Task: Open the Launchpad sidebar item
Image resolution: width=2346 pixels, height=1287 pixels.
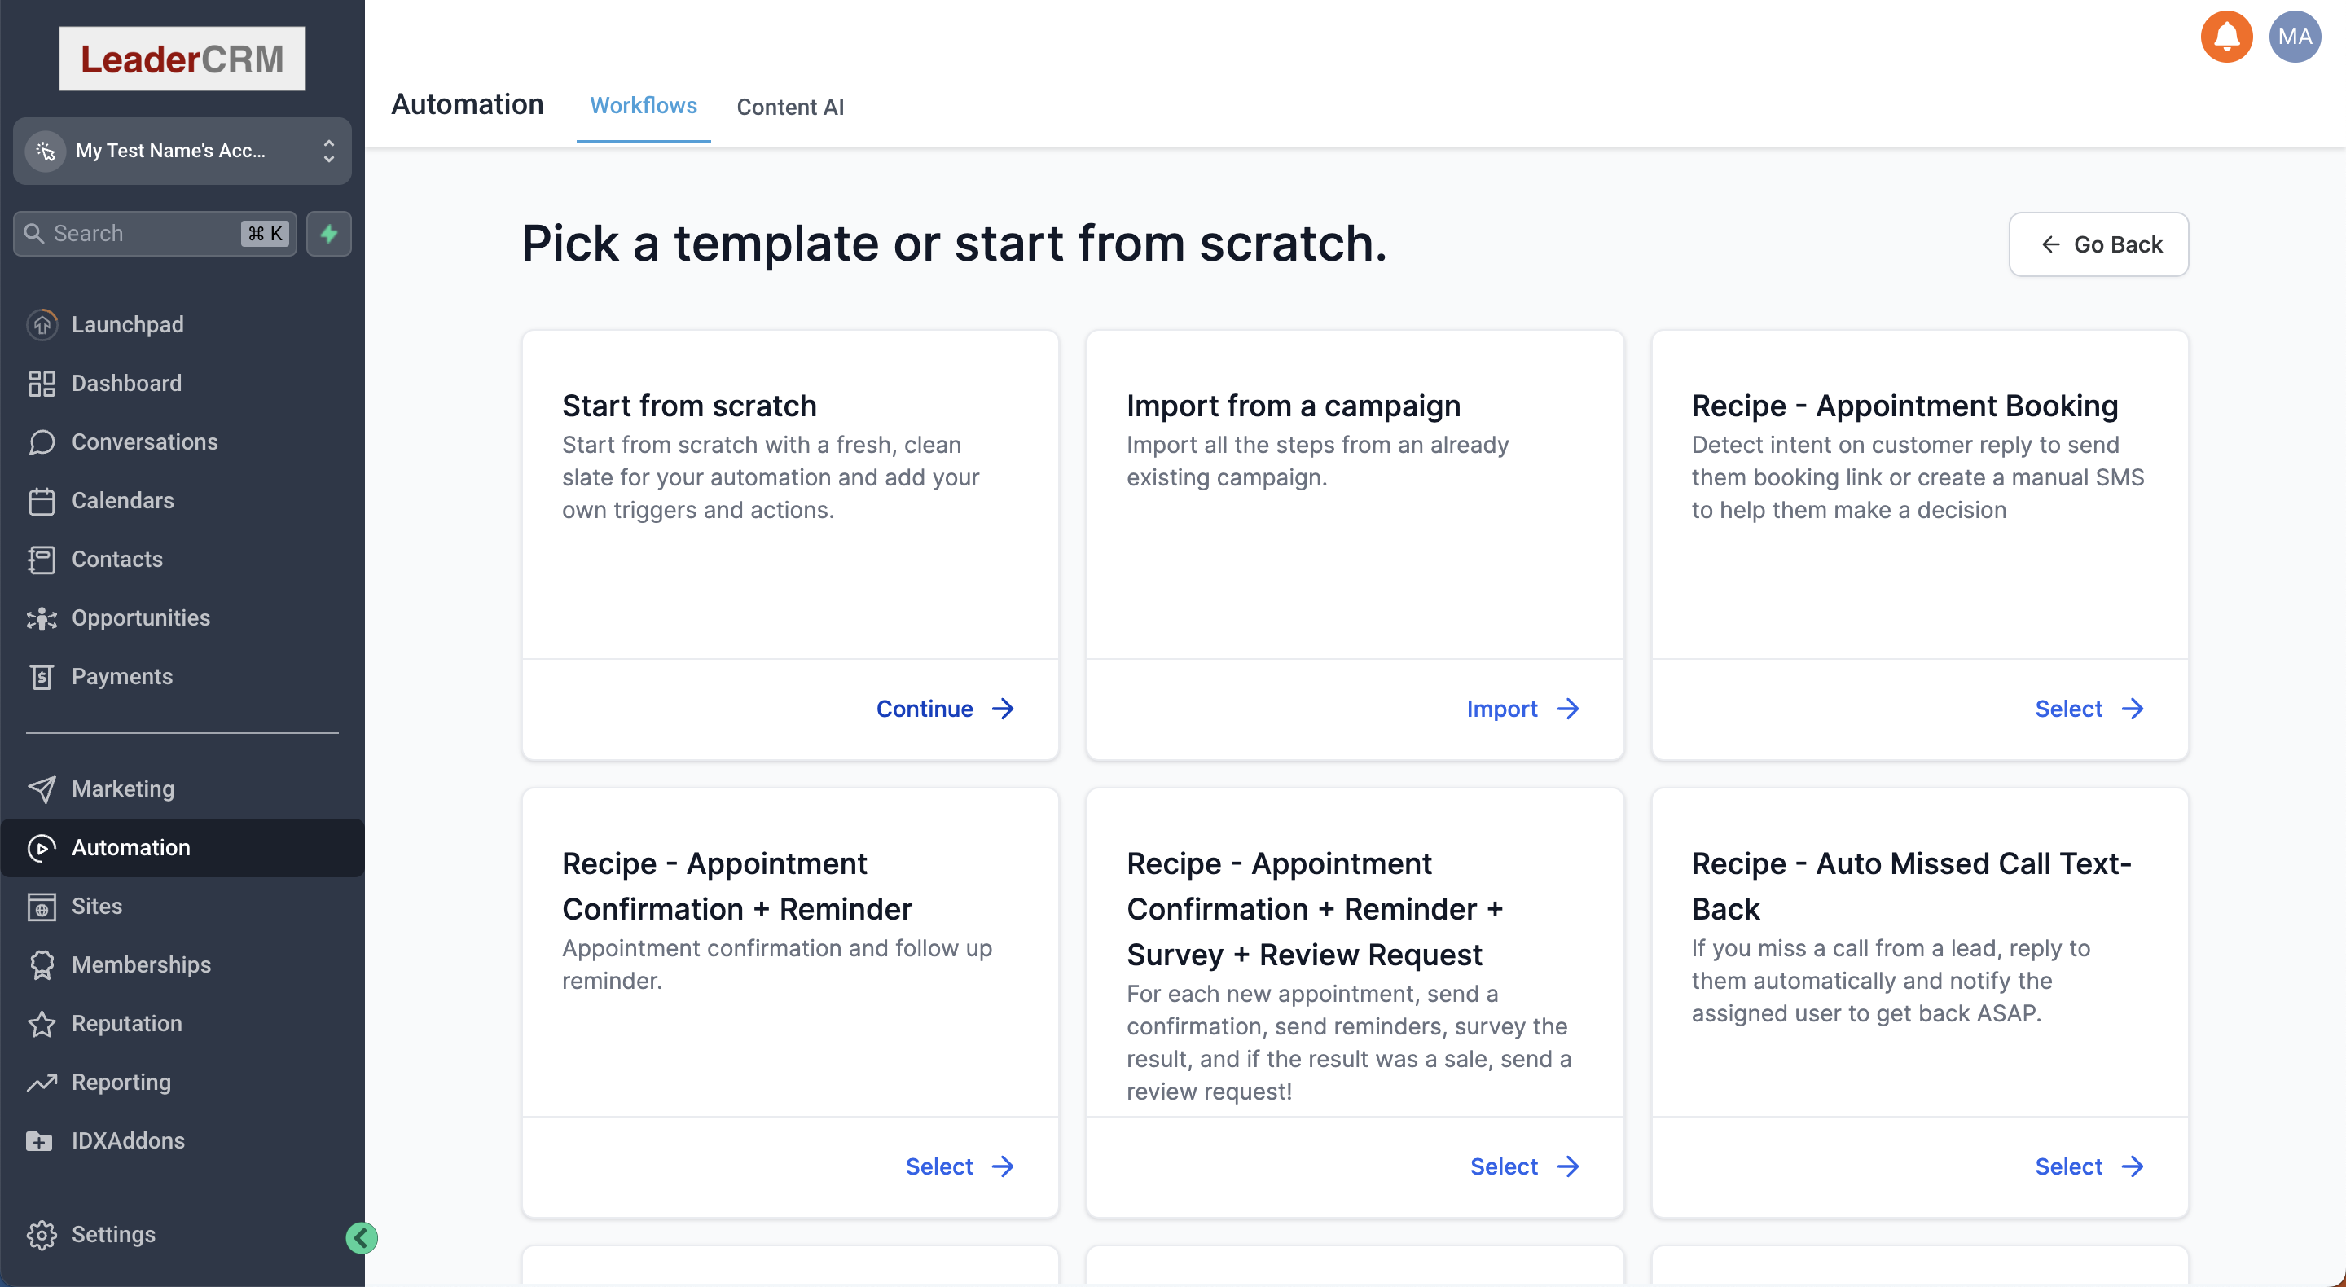Action: pyautogui.click(x=128, y=324)
